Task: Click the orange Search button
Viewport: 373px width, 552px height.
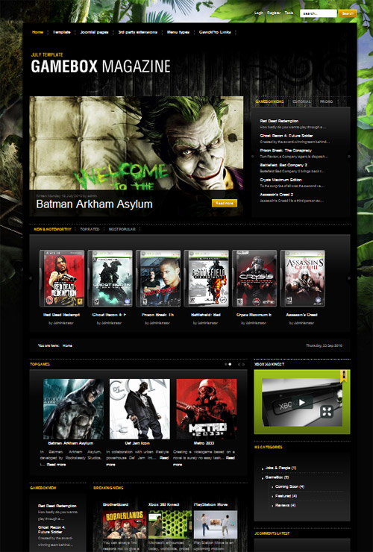Action: click(x=348, y=13)
